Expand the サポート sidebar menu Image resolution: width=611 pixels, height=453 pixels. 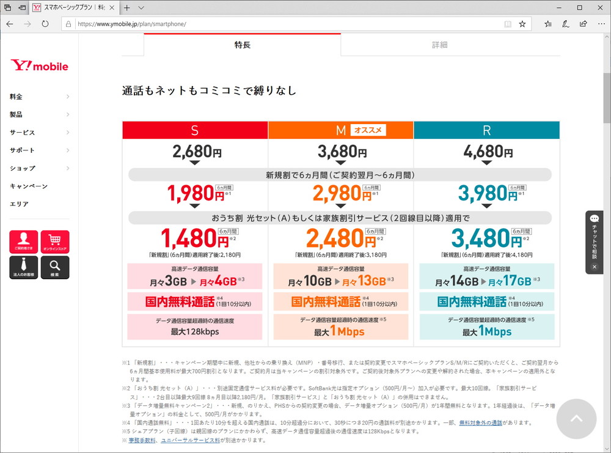click(x=39, y=150)
